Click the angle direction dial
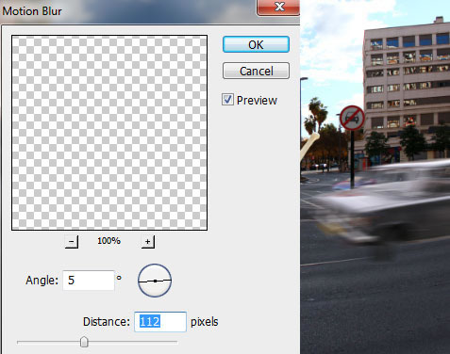 (x=155, y=281)
